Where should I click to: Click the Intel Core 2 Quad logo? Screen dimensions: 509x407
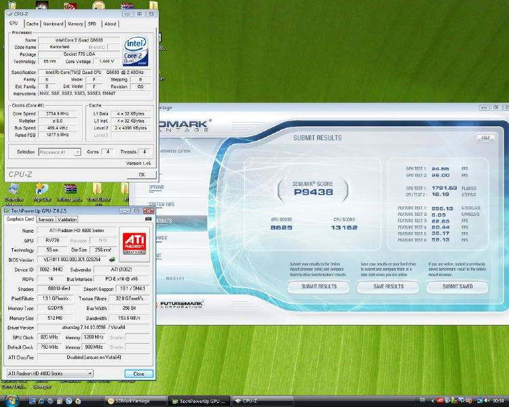coord(135,51)
